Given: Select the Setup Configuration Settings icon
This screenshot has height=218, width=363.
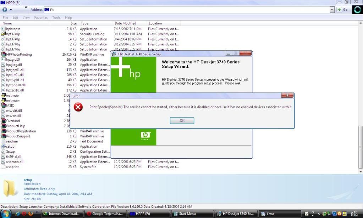Looking at the screenshot, I should click(3, 151).
